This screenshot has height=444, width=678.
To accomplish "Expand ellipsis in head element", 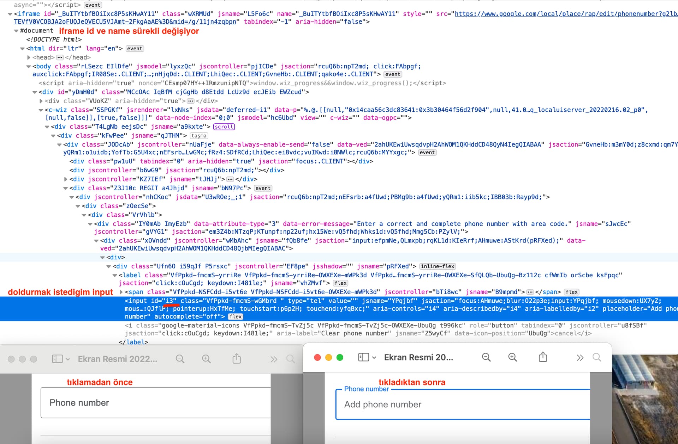I will point(60,57).
